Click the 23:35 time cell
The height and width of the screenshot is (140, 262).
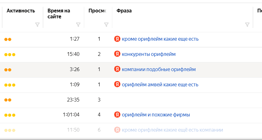point(73,100)
